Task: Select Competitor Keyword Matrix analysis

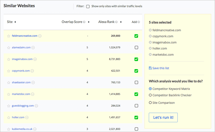Action: 150,89
